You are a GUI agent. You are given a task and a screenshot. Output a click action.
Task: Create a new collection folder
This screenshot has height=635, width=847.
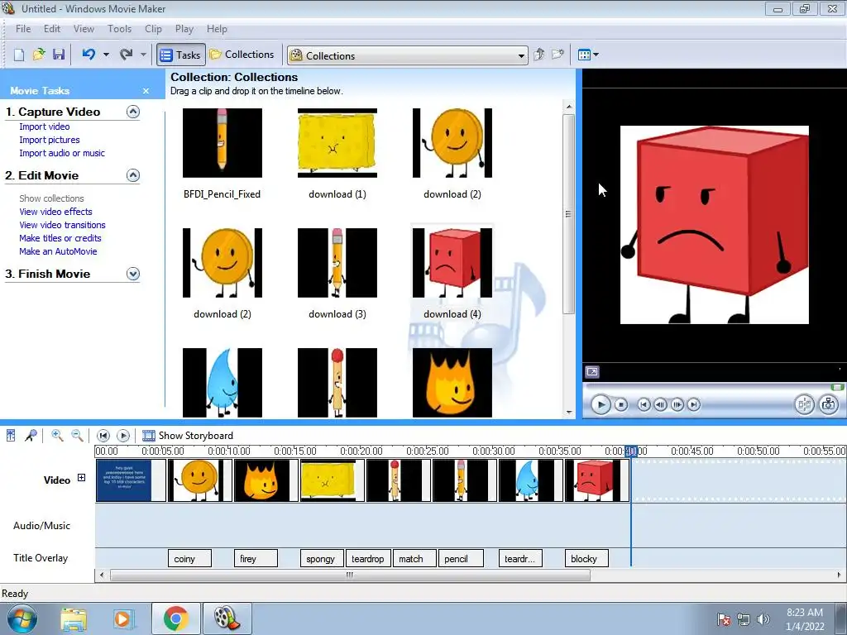557,55
